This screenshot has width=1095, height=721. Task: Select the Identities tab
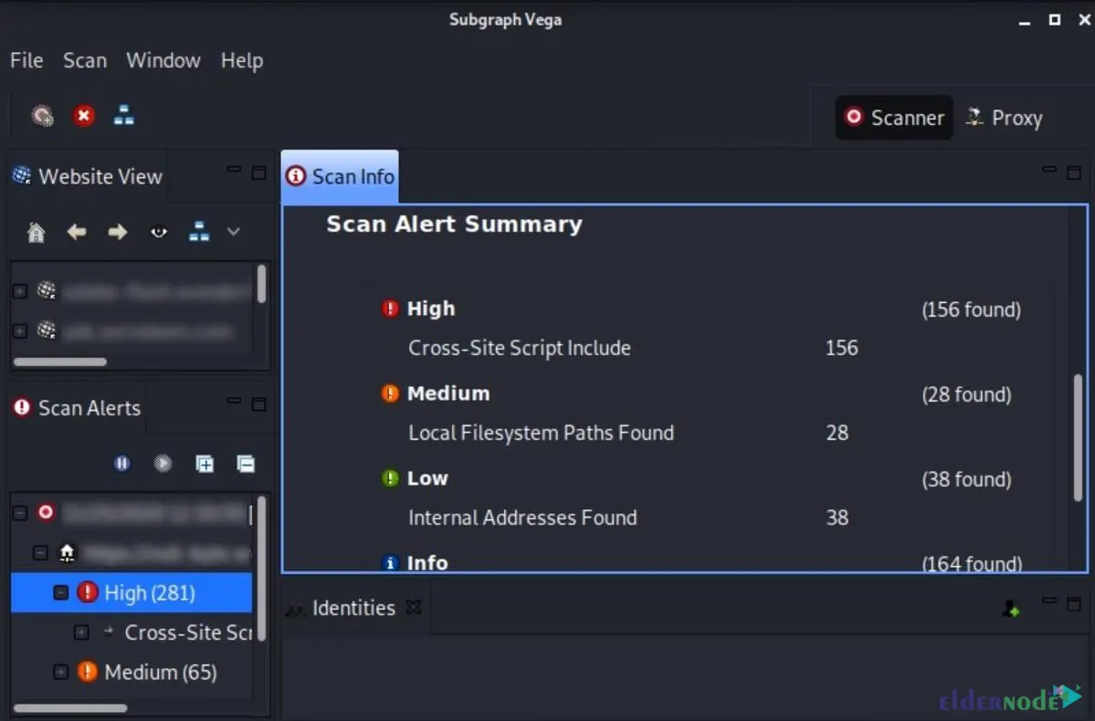pyautogui.click(x=353, y=608)
